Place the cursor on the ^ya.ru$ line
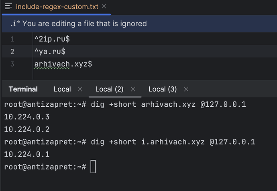277x191 pixels. pyautogui.click(x=50, y=52)
